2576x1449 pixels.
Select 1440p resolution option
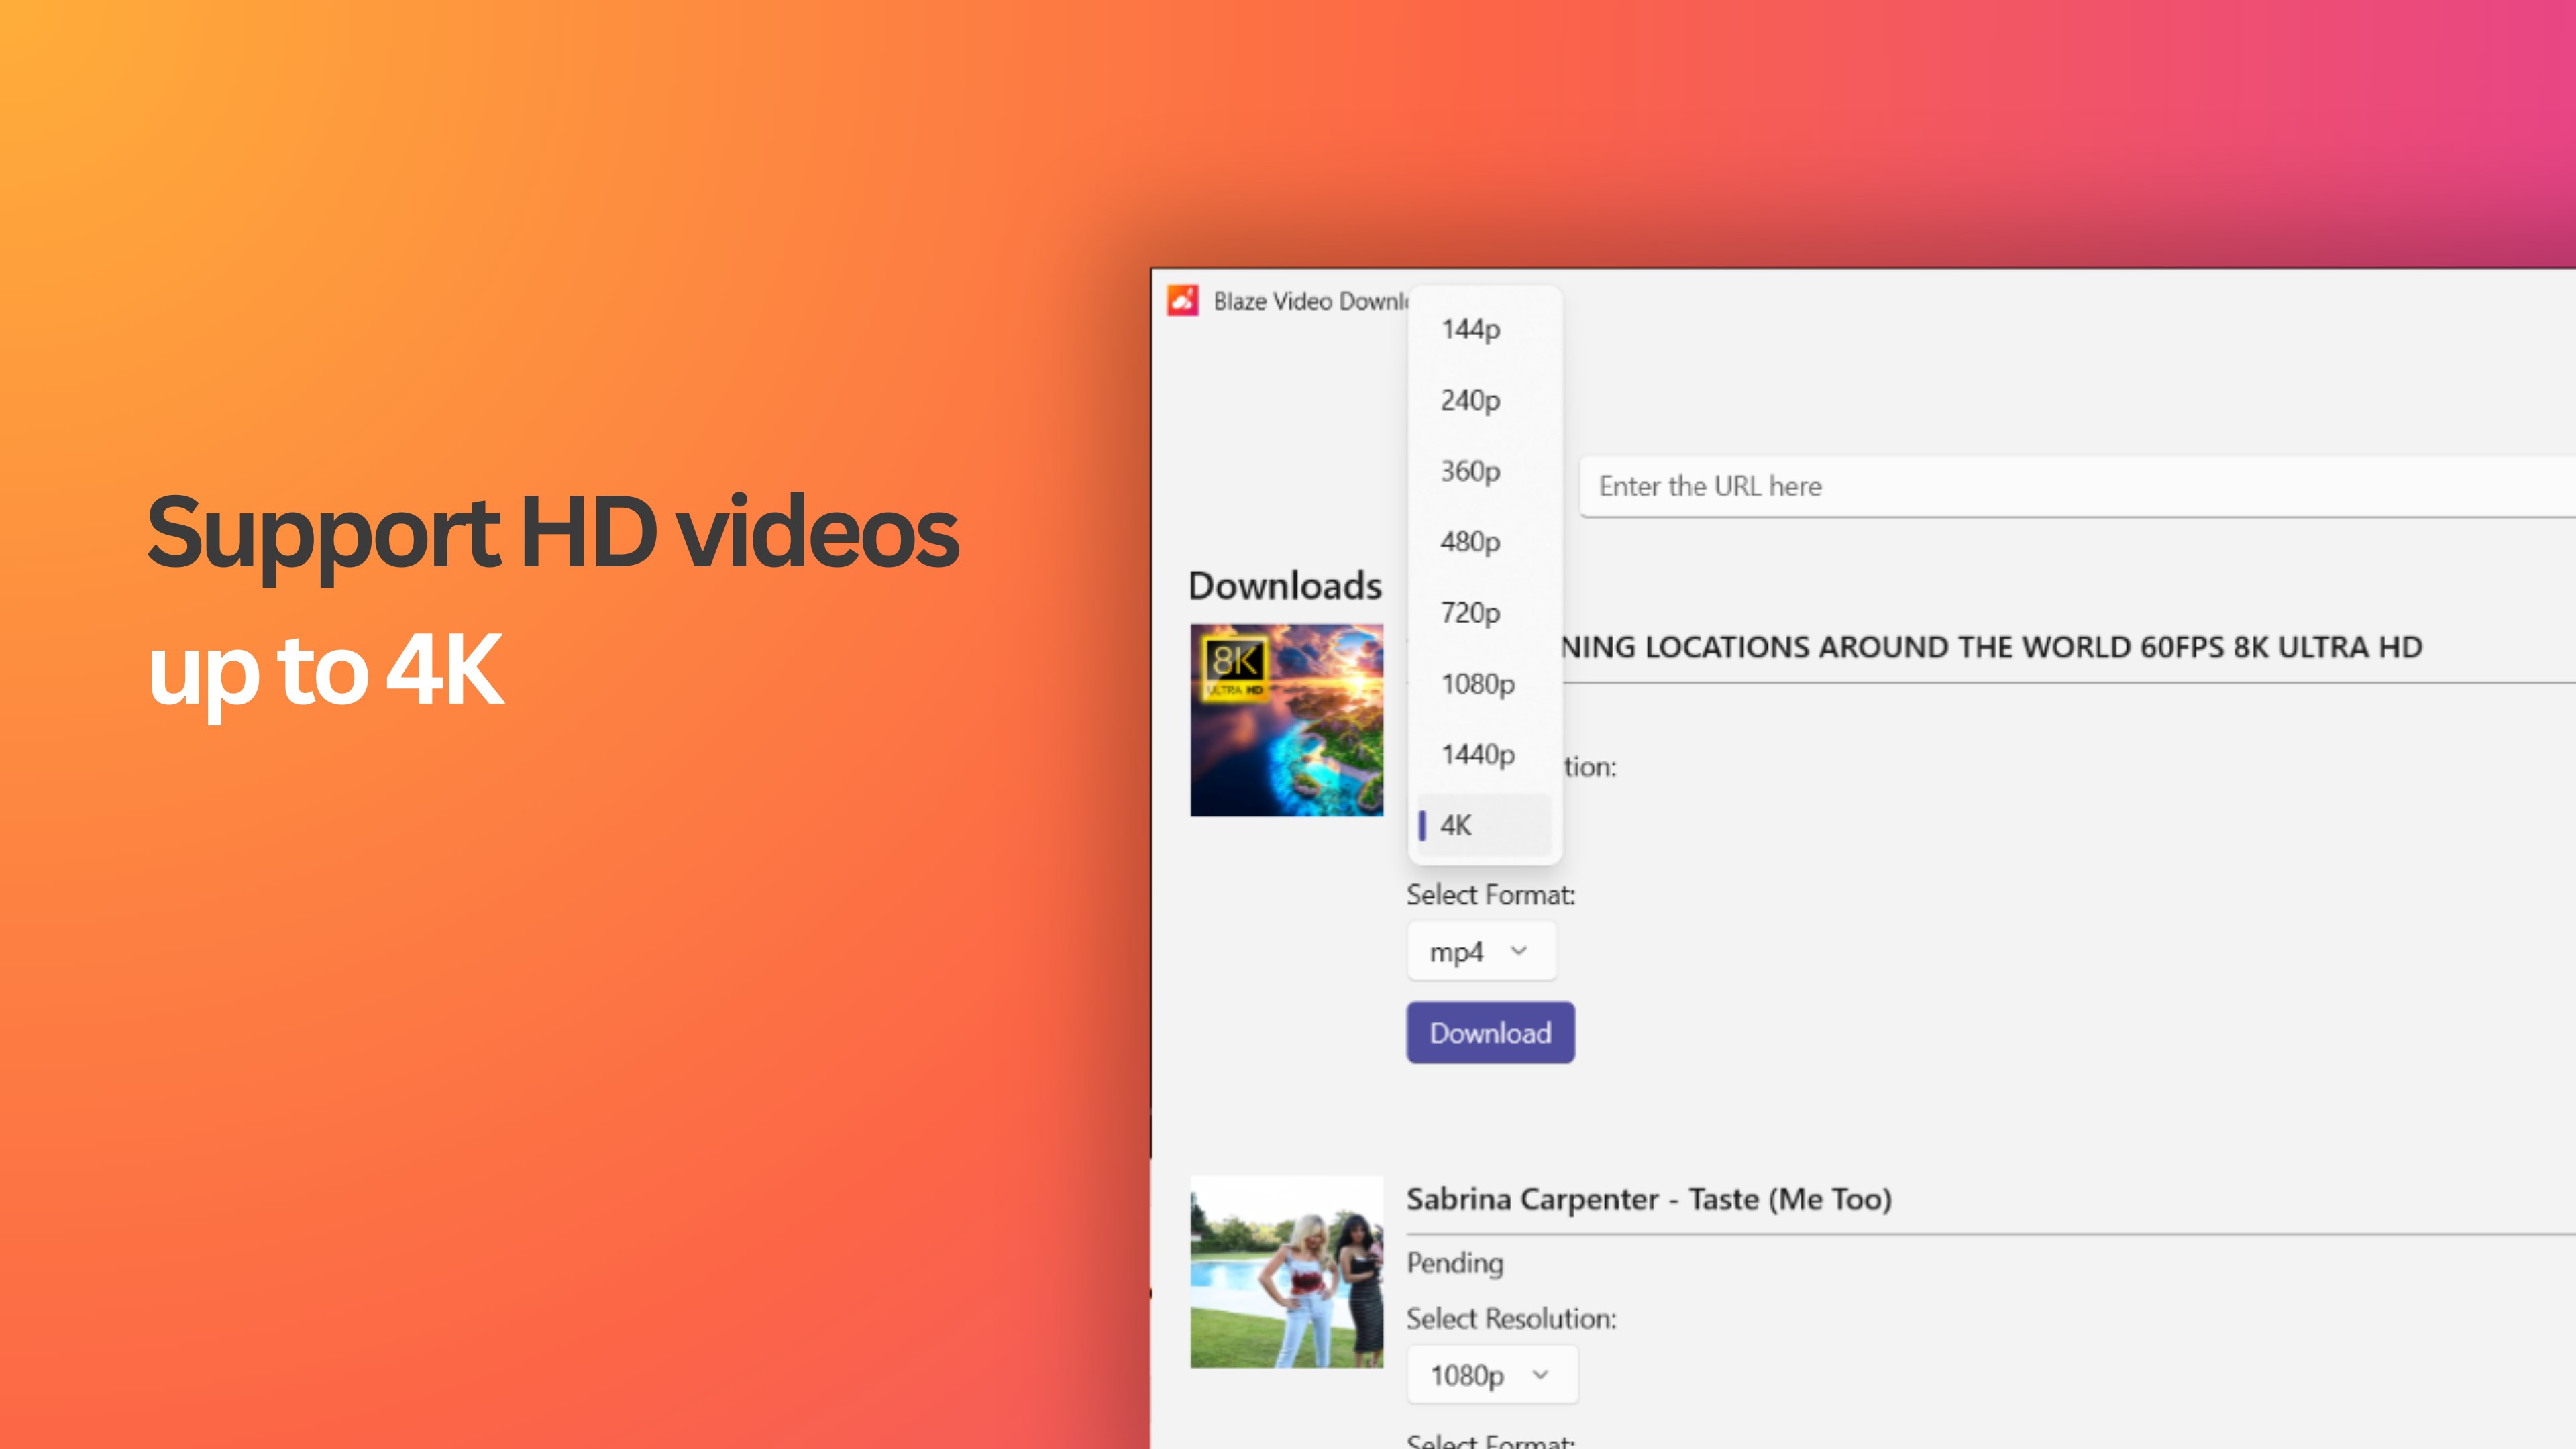[1477, 755]
